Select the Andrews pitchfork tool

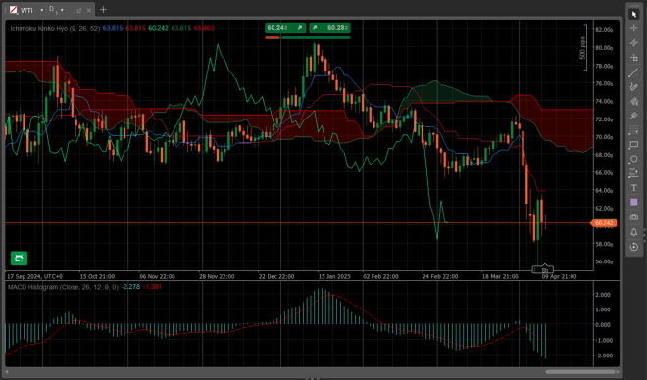click(634, 116)
